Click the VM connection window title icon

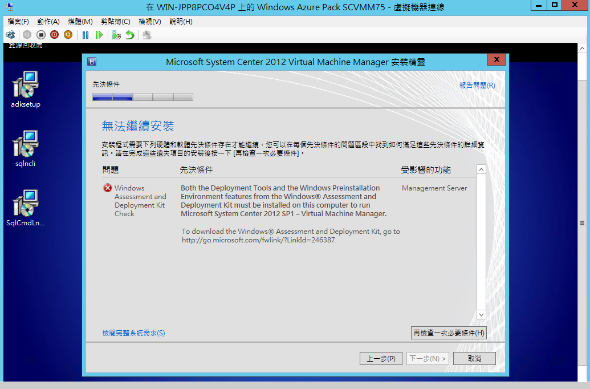(10, 7)
